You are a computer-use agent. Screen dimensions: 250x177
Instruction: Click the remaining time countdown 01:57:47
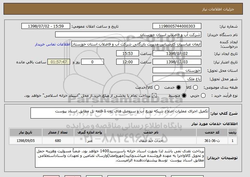click(x=59, y=62)
